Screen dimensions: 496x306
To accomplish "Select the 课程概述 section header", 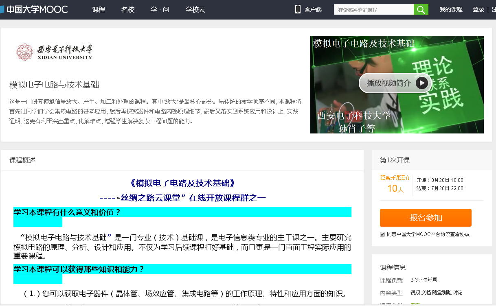I will [x=22, y=160].
